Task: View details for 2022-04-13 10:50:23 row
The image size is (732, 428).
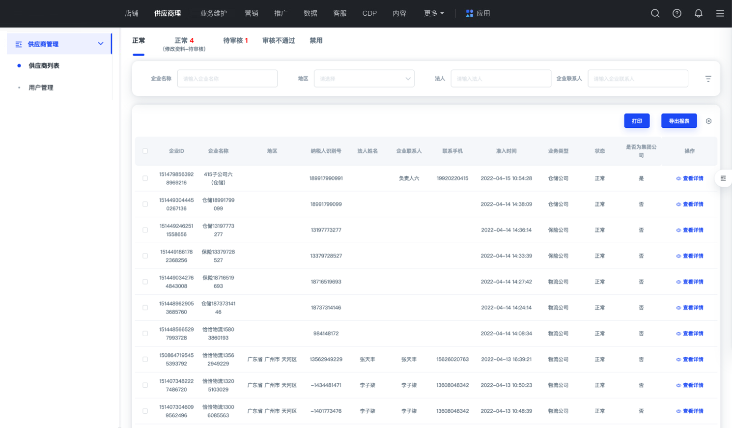Action: (690, 385)
